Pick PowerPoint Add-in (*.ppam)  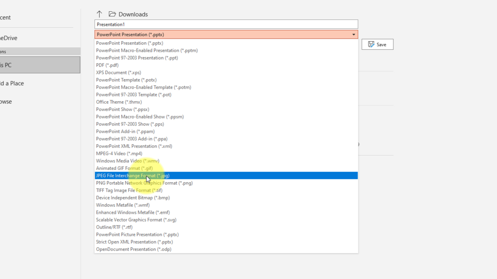pyautogui.click(x=226, y=131)
